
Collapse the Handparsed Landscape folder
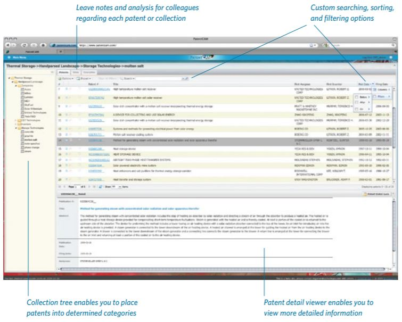[x=13, y=82]
